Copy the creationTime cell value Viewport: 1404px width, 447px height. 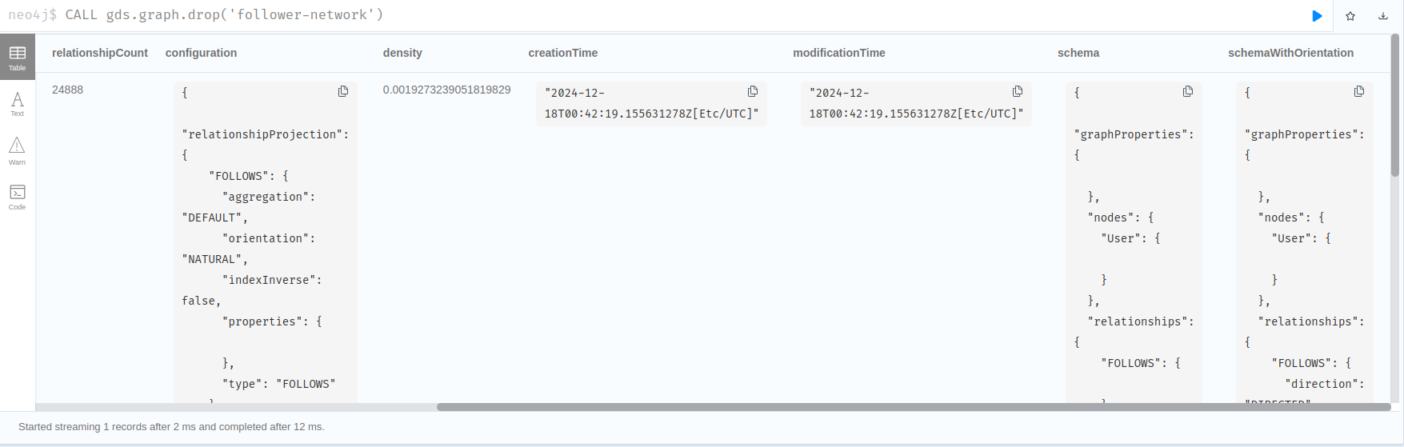[753, 92]
